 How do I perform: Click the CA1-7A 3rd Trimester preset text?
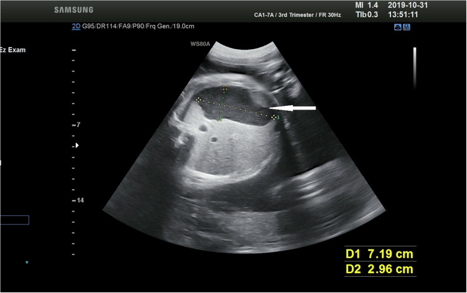click(297, 15)
